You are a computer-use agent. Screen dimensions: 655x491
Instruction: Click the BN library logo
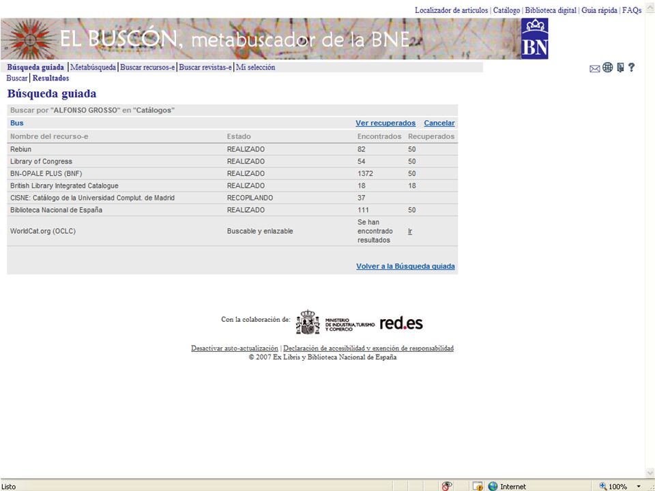click(535, 38)
